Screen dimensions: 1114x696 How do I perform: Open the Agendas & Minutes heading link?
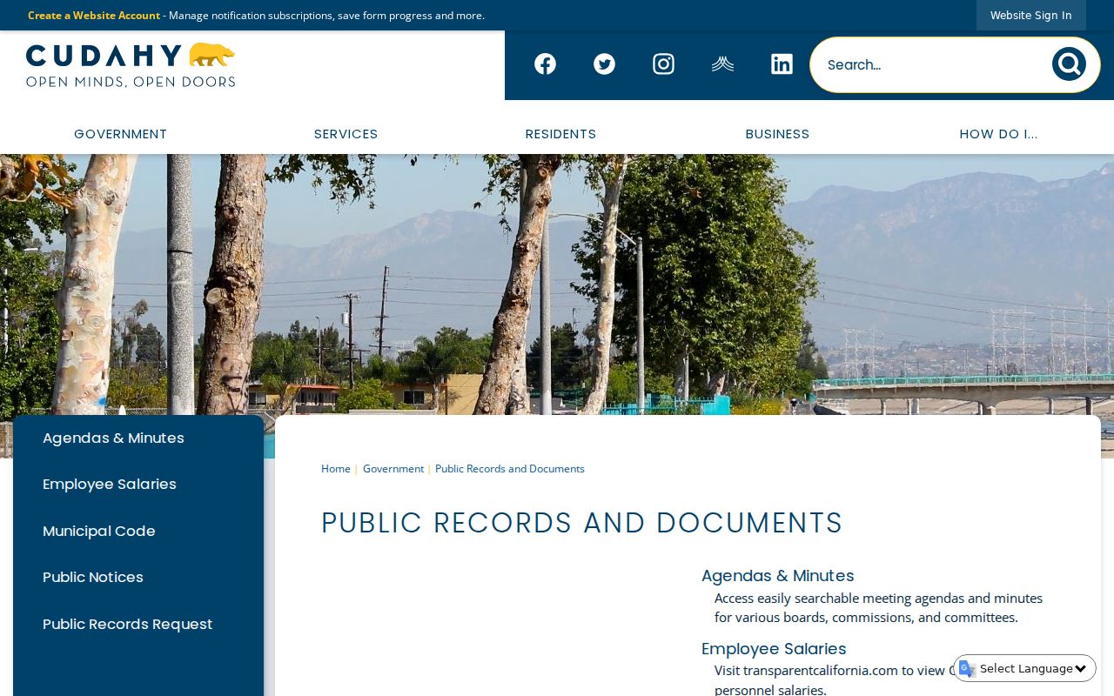click(778, 576)
